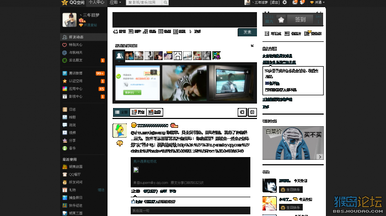Expand the 开通 diamond dropdown

317,2
